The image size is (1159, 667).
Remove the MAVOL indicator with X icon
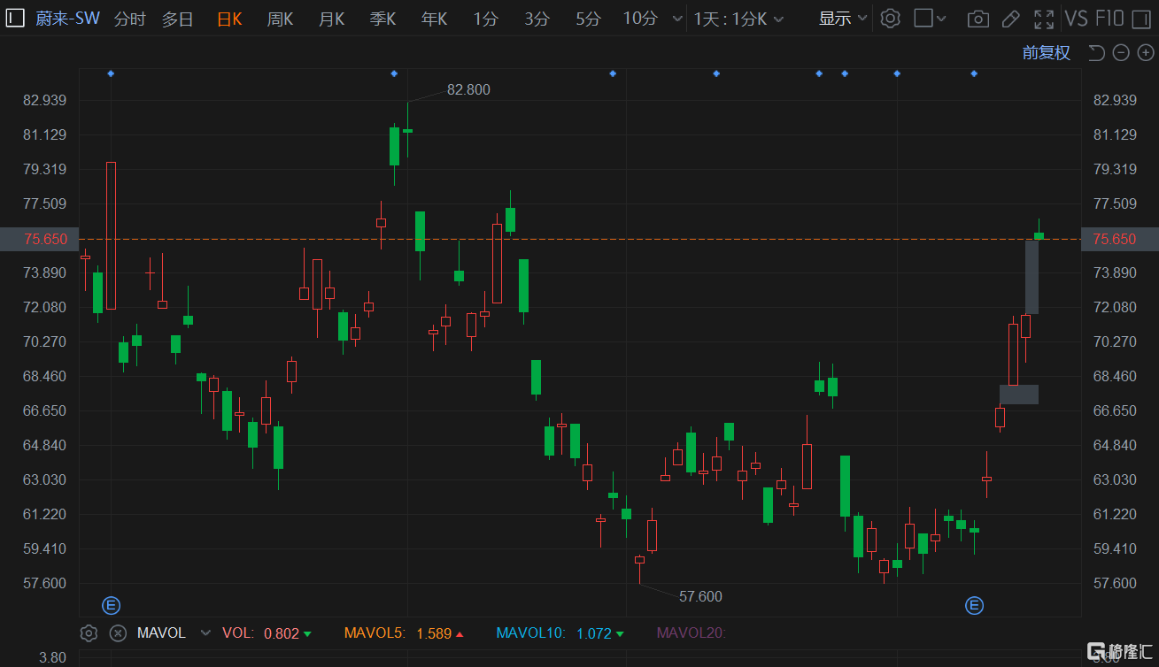[x=118, y=633]
